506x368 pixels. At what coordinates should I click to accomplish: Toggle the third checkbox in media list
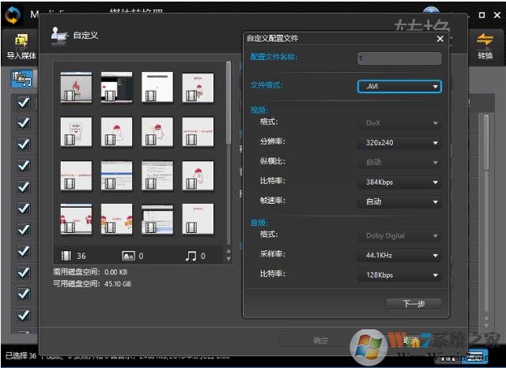pyautogui.click(x=23, y=145)
